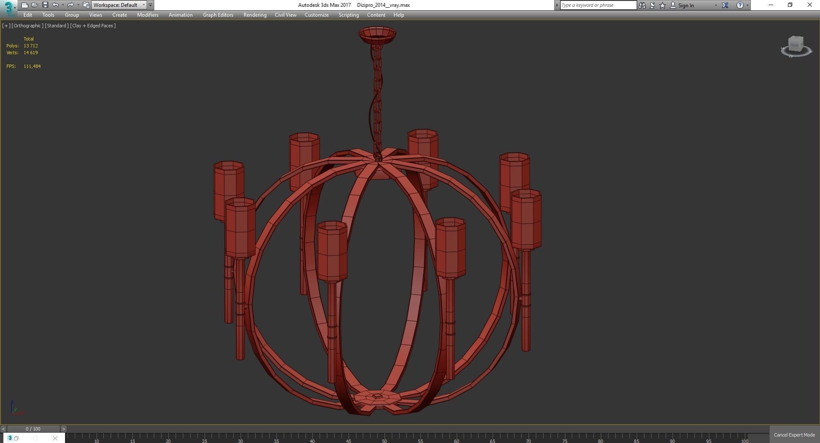This screenshot has width=820, height=443.
Task: Click the [Clay + Edged Faces] label
Action: pos(93,26)
